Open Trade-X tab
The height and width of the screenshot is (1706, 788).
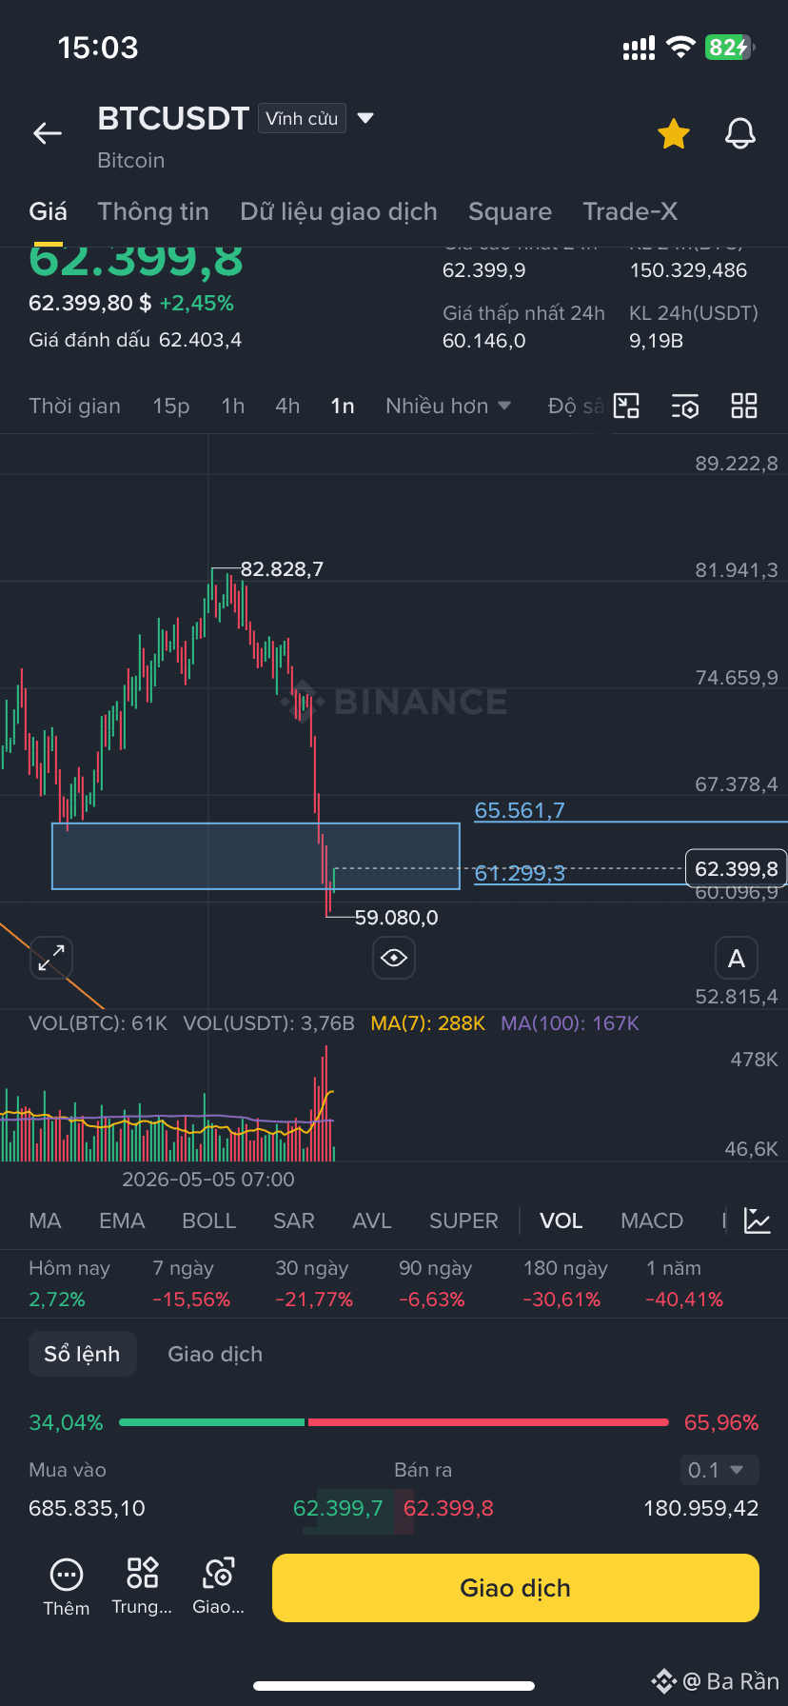pyautogui.click(x=630, y=211)
